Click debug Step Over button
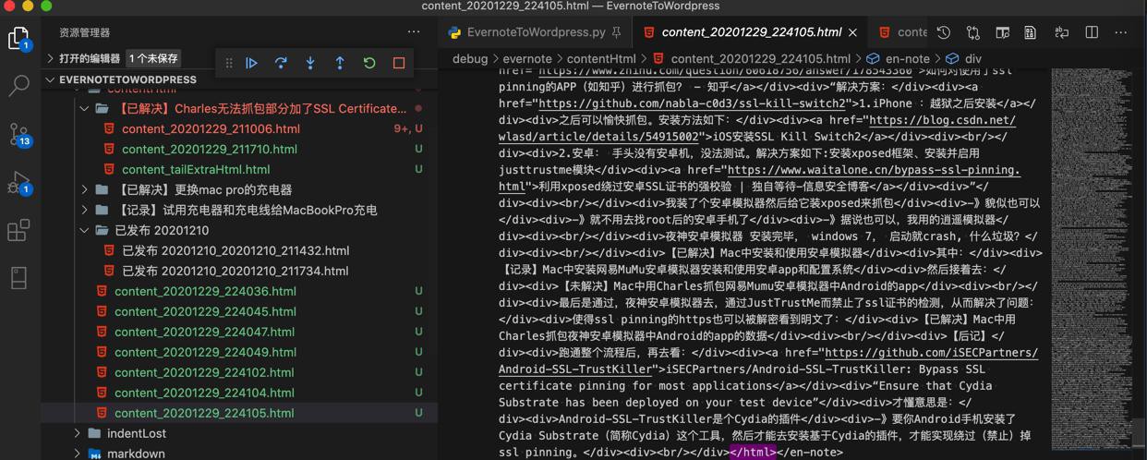This screenshot has width=1147, height=460. 281,63
